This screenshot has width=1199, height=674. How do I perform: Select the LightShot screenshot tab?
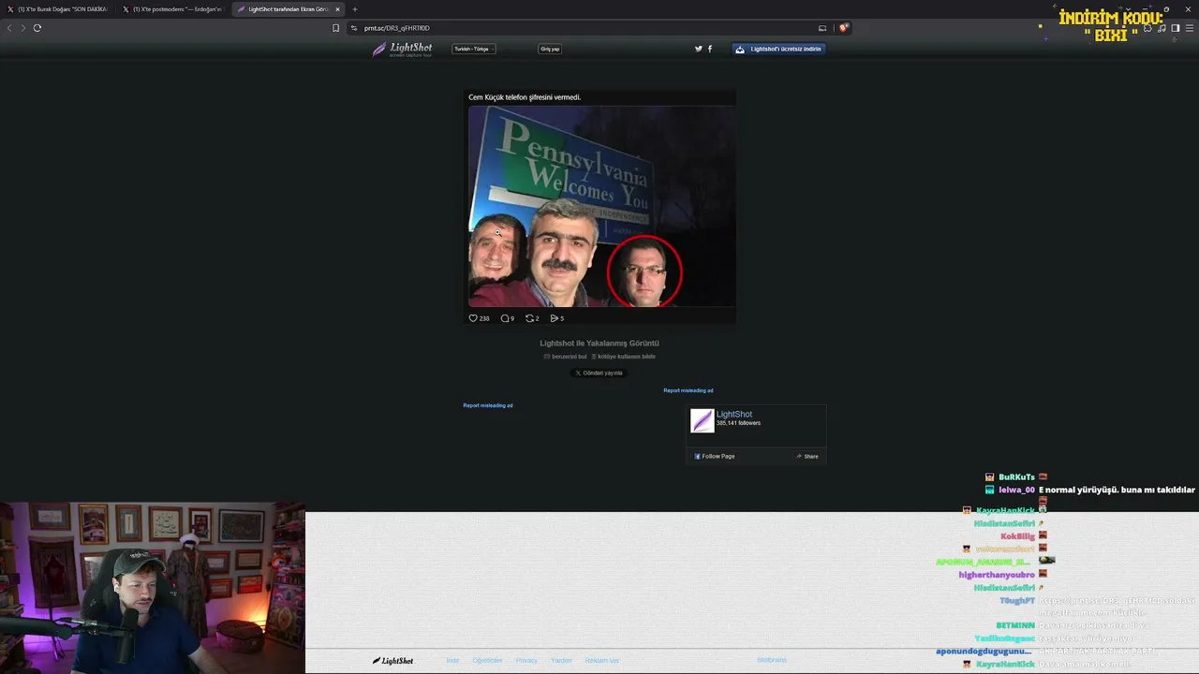click(289, 9)
